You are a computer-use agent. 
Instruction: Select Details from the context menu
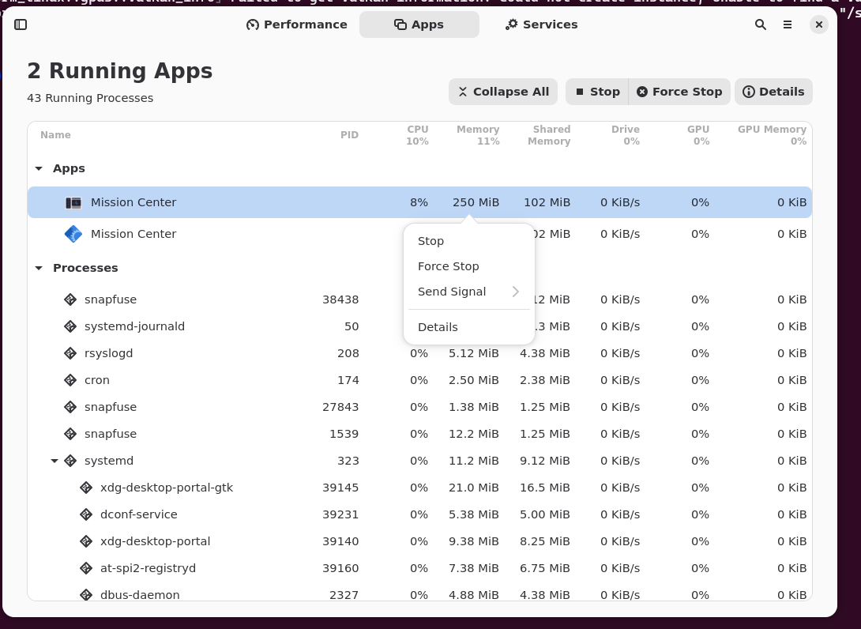tap(438, 326)
